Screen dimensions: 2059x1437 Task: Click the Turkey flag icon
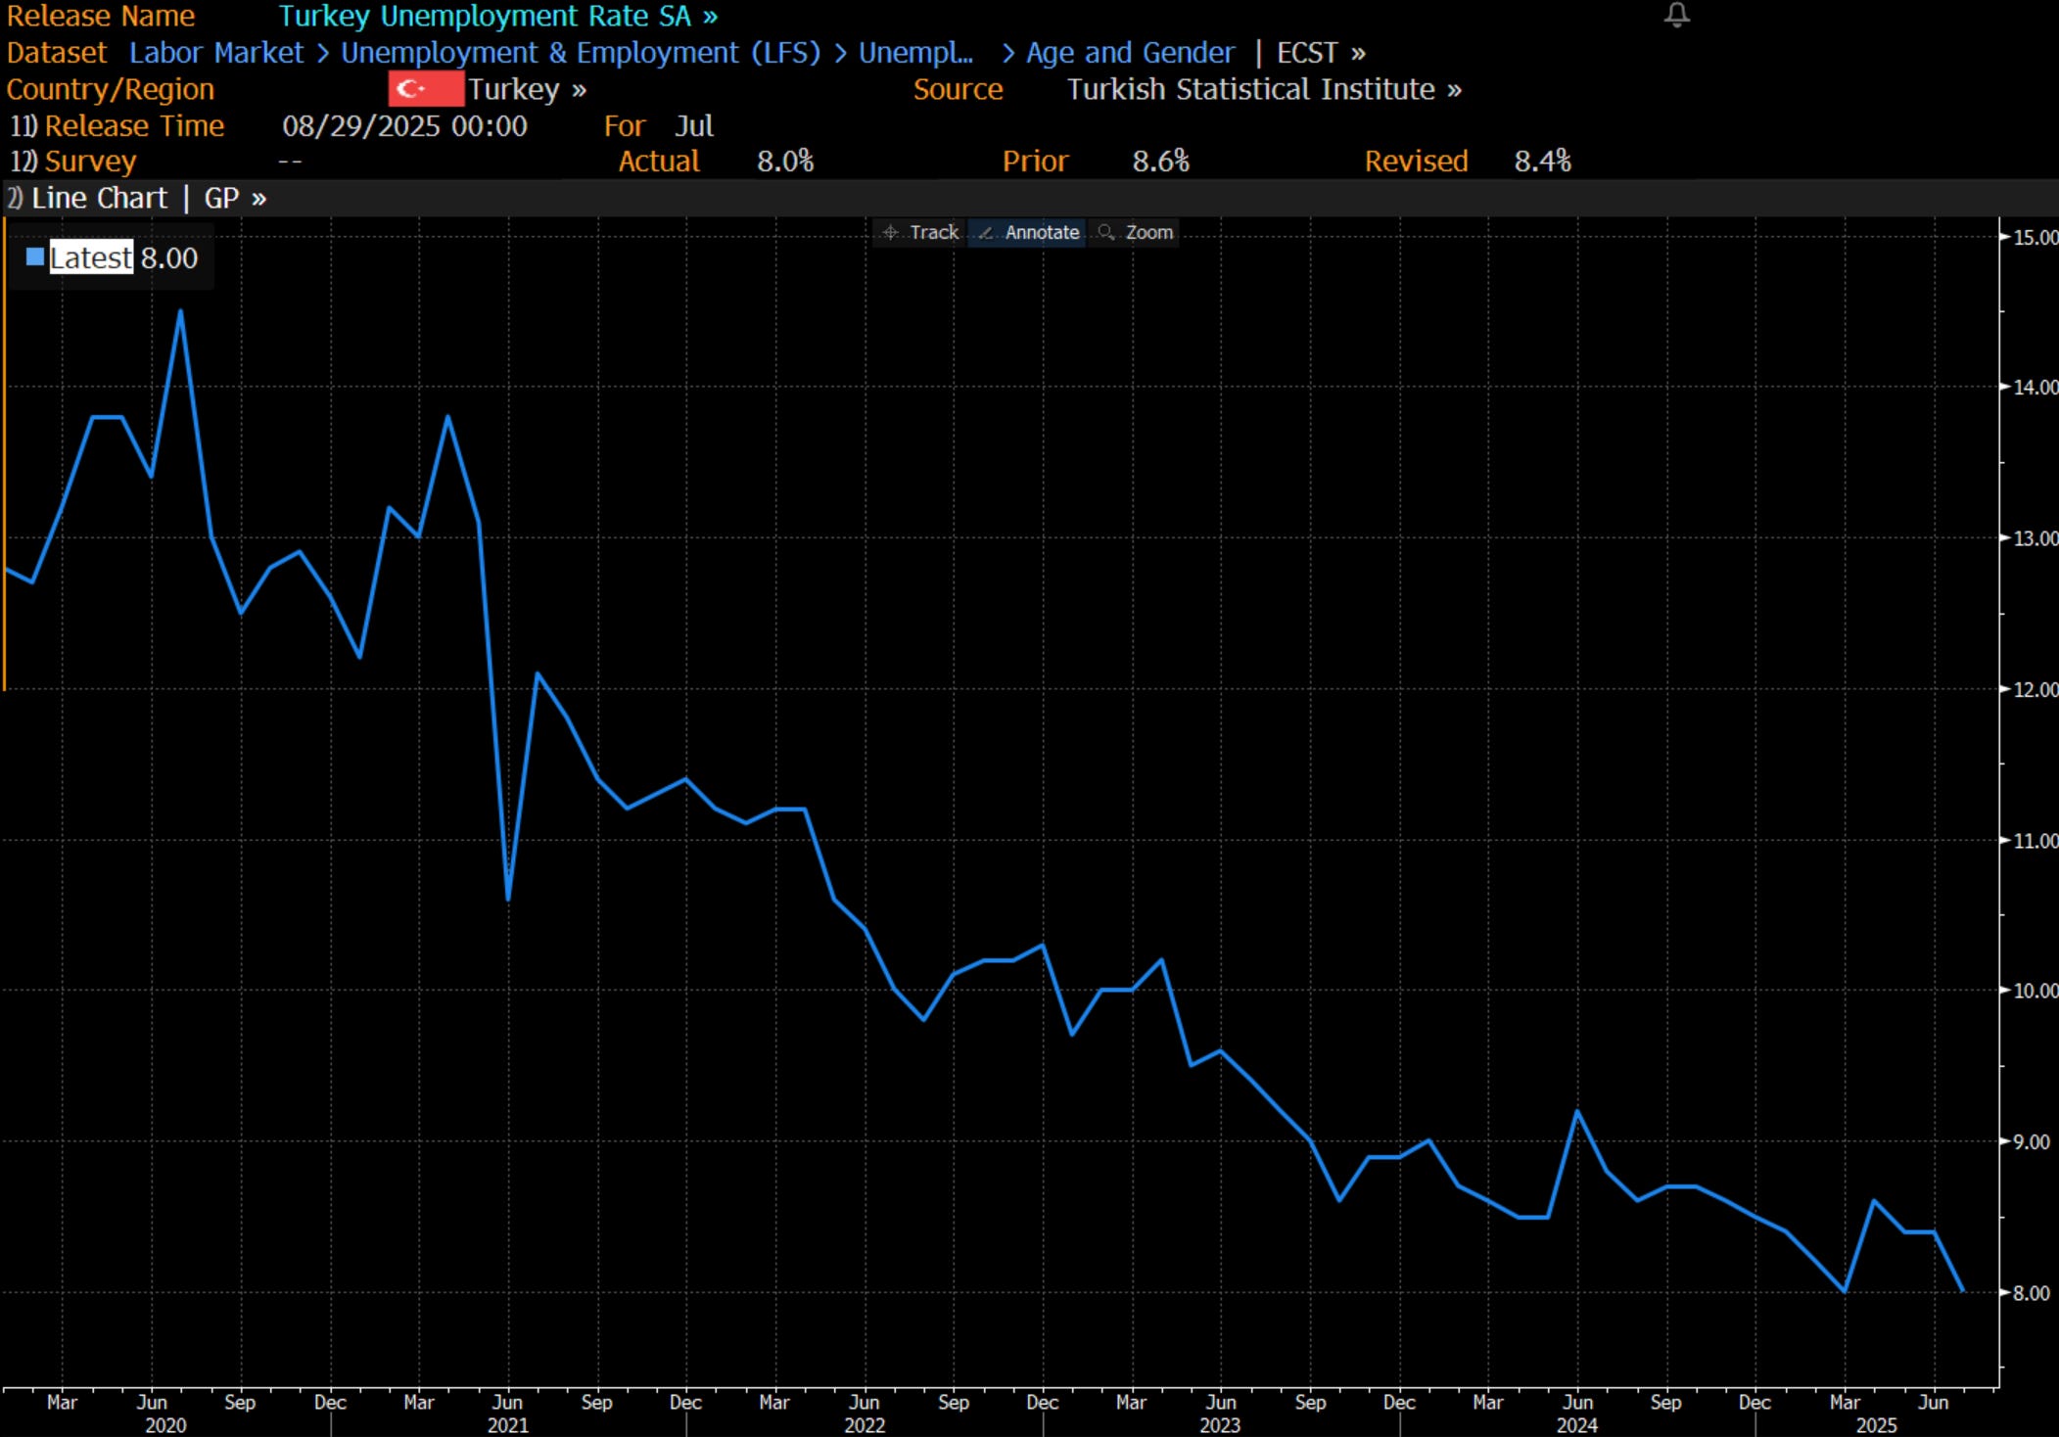click(425, 89)
